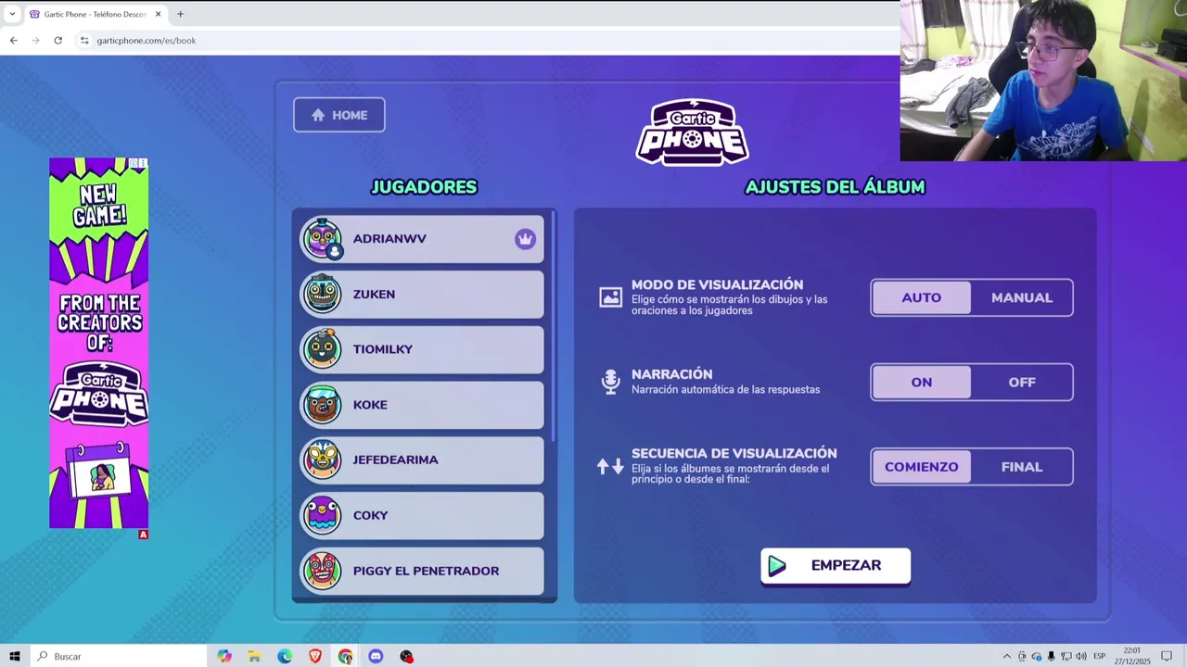Screen dimensions: 1187x667
Task: Click TIOMILKY's bomb avatar
Action: [x=322, y=349]
